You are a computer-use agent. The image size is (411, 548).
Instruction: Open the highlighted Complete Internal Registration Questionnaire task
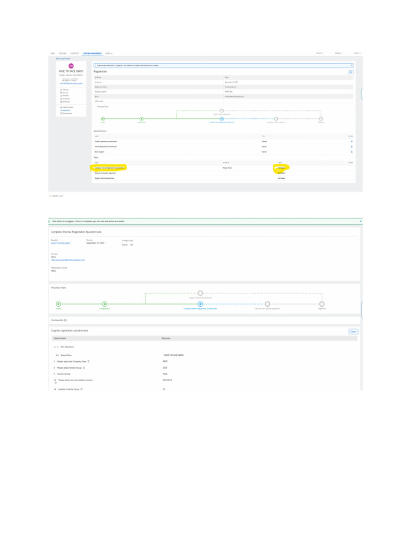110,168
